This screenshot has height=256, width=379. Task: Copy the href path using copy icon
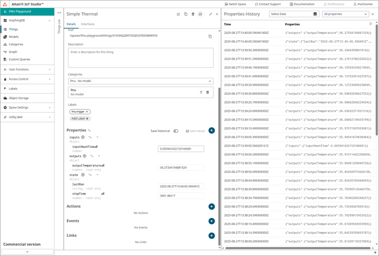[210, 36]
